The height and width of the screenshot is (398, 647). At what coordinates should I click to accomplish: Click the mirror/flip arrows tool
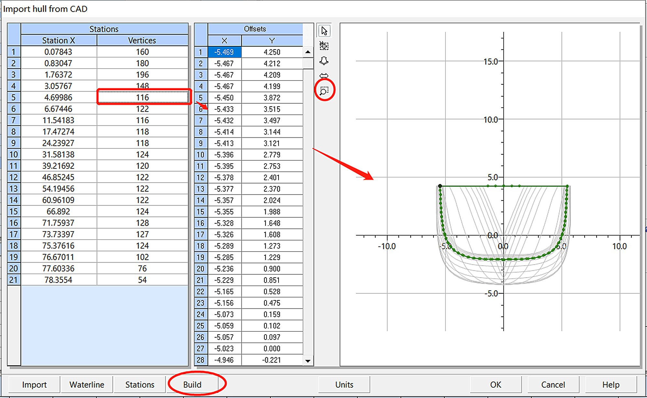point(324,75)
